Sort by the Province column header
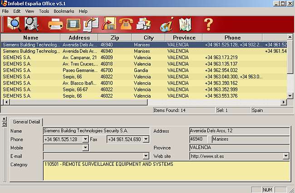 184,38
